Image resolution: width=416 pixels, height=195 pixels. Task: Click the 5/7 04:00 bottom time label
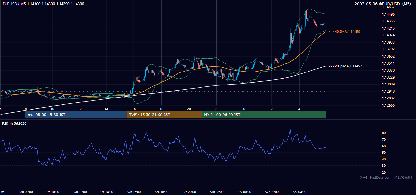pos(299,192)
